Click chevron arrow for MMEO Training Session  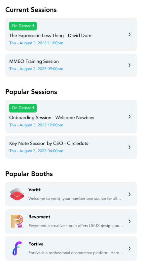click(x=129, y=65)
